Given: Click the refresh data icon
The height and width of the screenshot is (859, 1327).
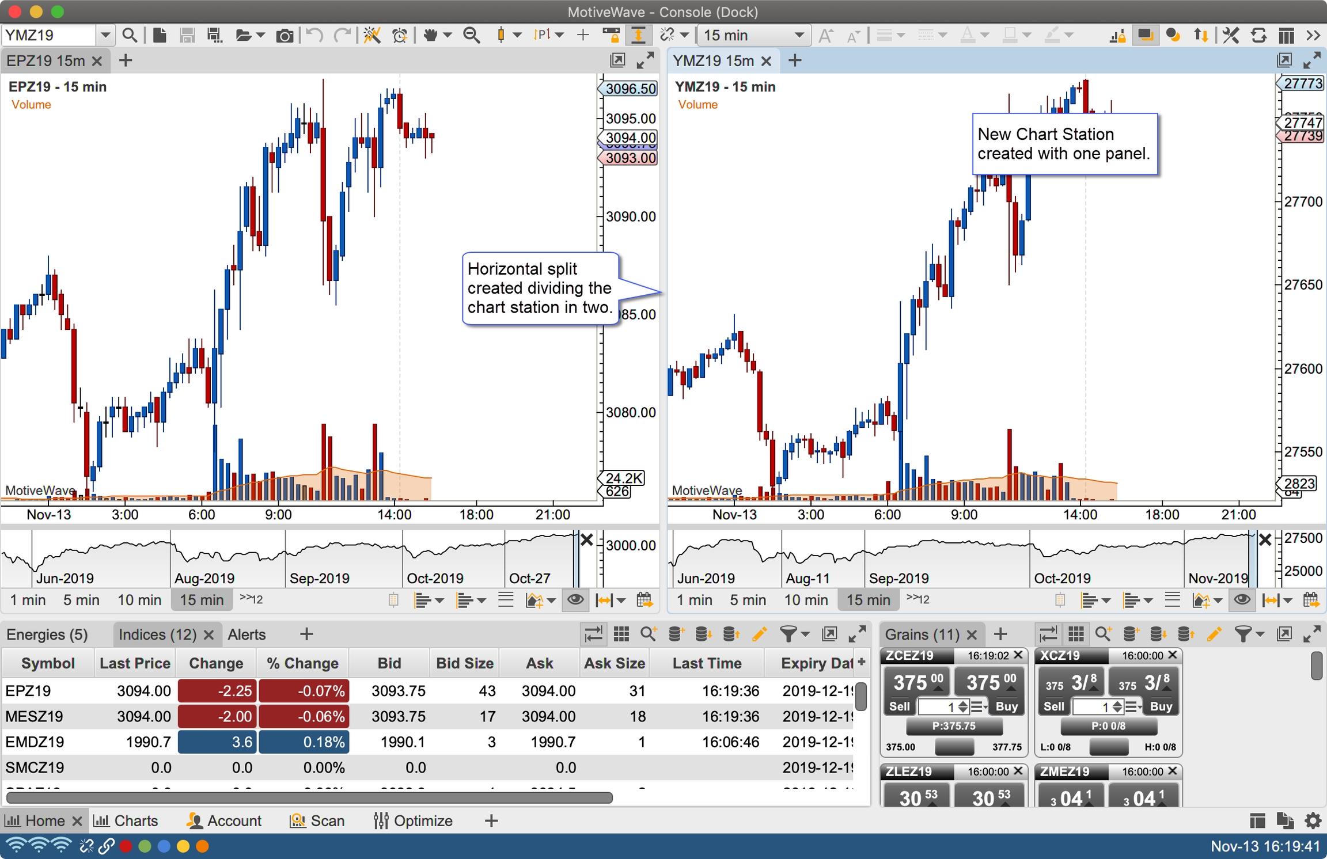Looking at the screenshot, I should click(1258, 35).
